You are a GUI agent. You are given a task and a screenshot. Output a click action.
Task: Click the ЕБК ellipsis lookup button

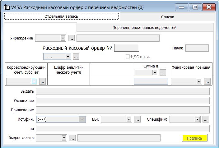[x=137, y=119]
